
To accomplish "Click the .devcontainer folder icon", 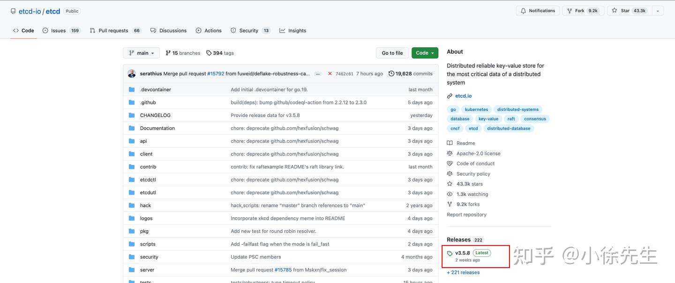I will point(132,89).
